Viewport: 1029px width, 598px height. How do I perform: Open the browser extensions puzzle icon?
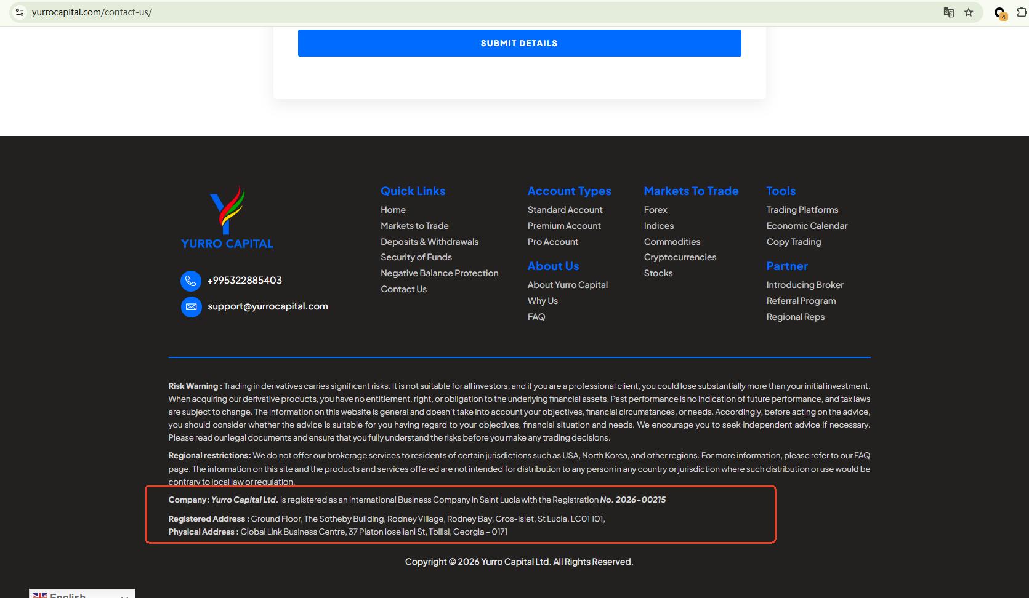1022,12
